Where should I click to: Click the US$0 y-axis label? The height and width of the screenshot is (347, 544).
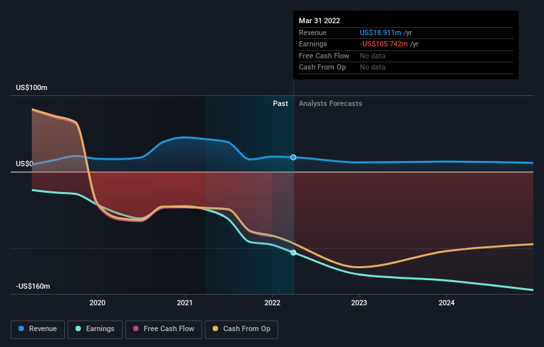coord(25,164)
